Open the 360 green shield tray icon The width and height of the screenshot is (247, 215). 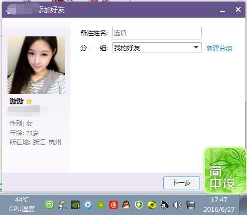(x=139, y=205)
